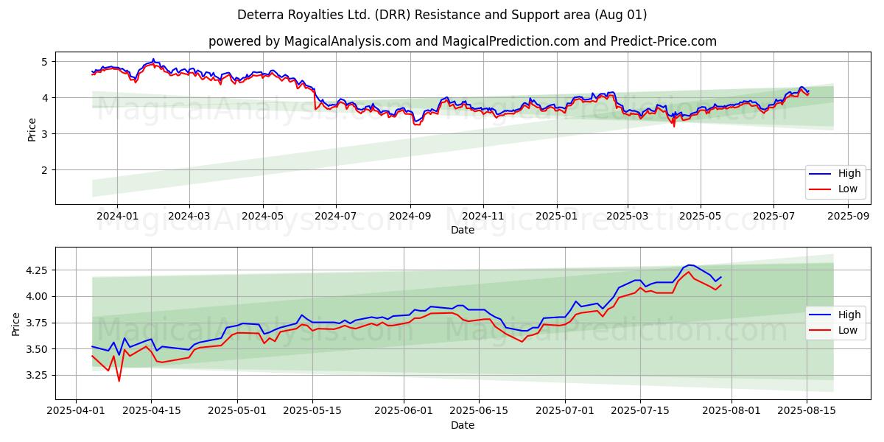
Task: Click the '5' price tick on top chart
Action: click(46, 61)
